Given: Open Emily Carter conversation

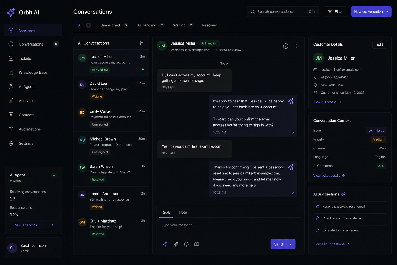Looking at the screenshot, I should (111, 118).
